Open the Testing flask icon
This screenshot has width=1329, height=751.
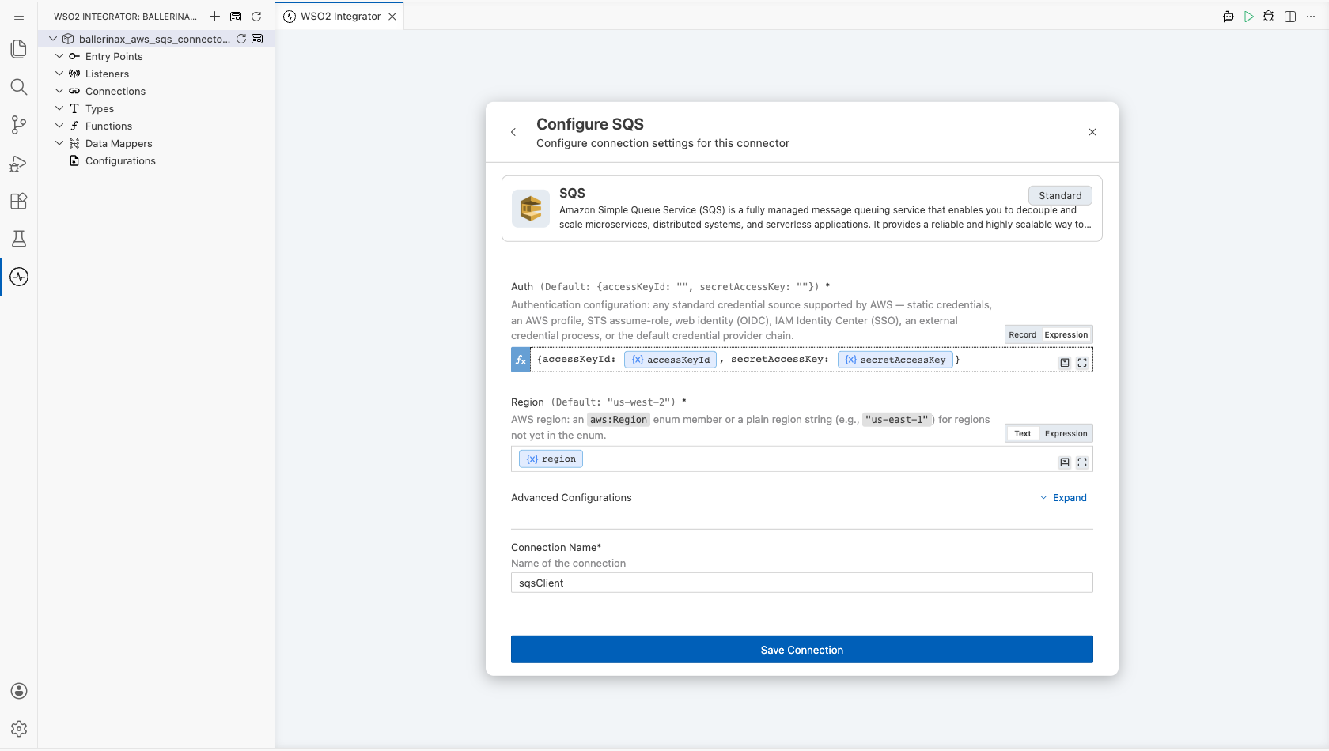pyautogui.click(x=19, y=239)
